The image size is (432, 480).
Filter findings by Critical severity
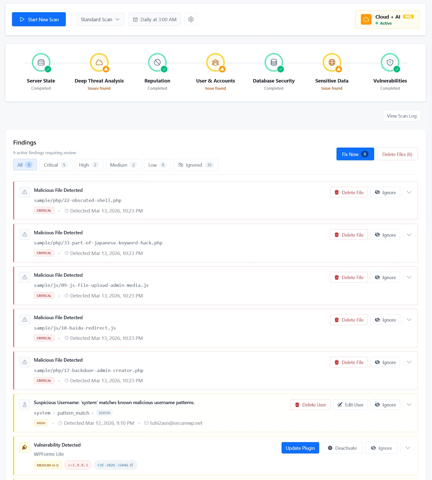click(x=56, y=165)
